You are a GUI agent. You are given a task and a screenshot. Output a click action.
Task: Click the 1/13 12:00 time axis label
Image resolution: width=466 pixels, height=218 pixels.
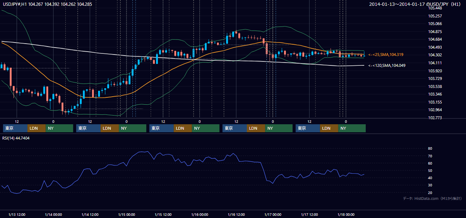point(16,214)
